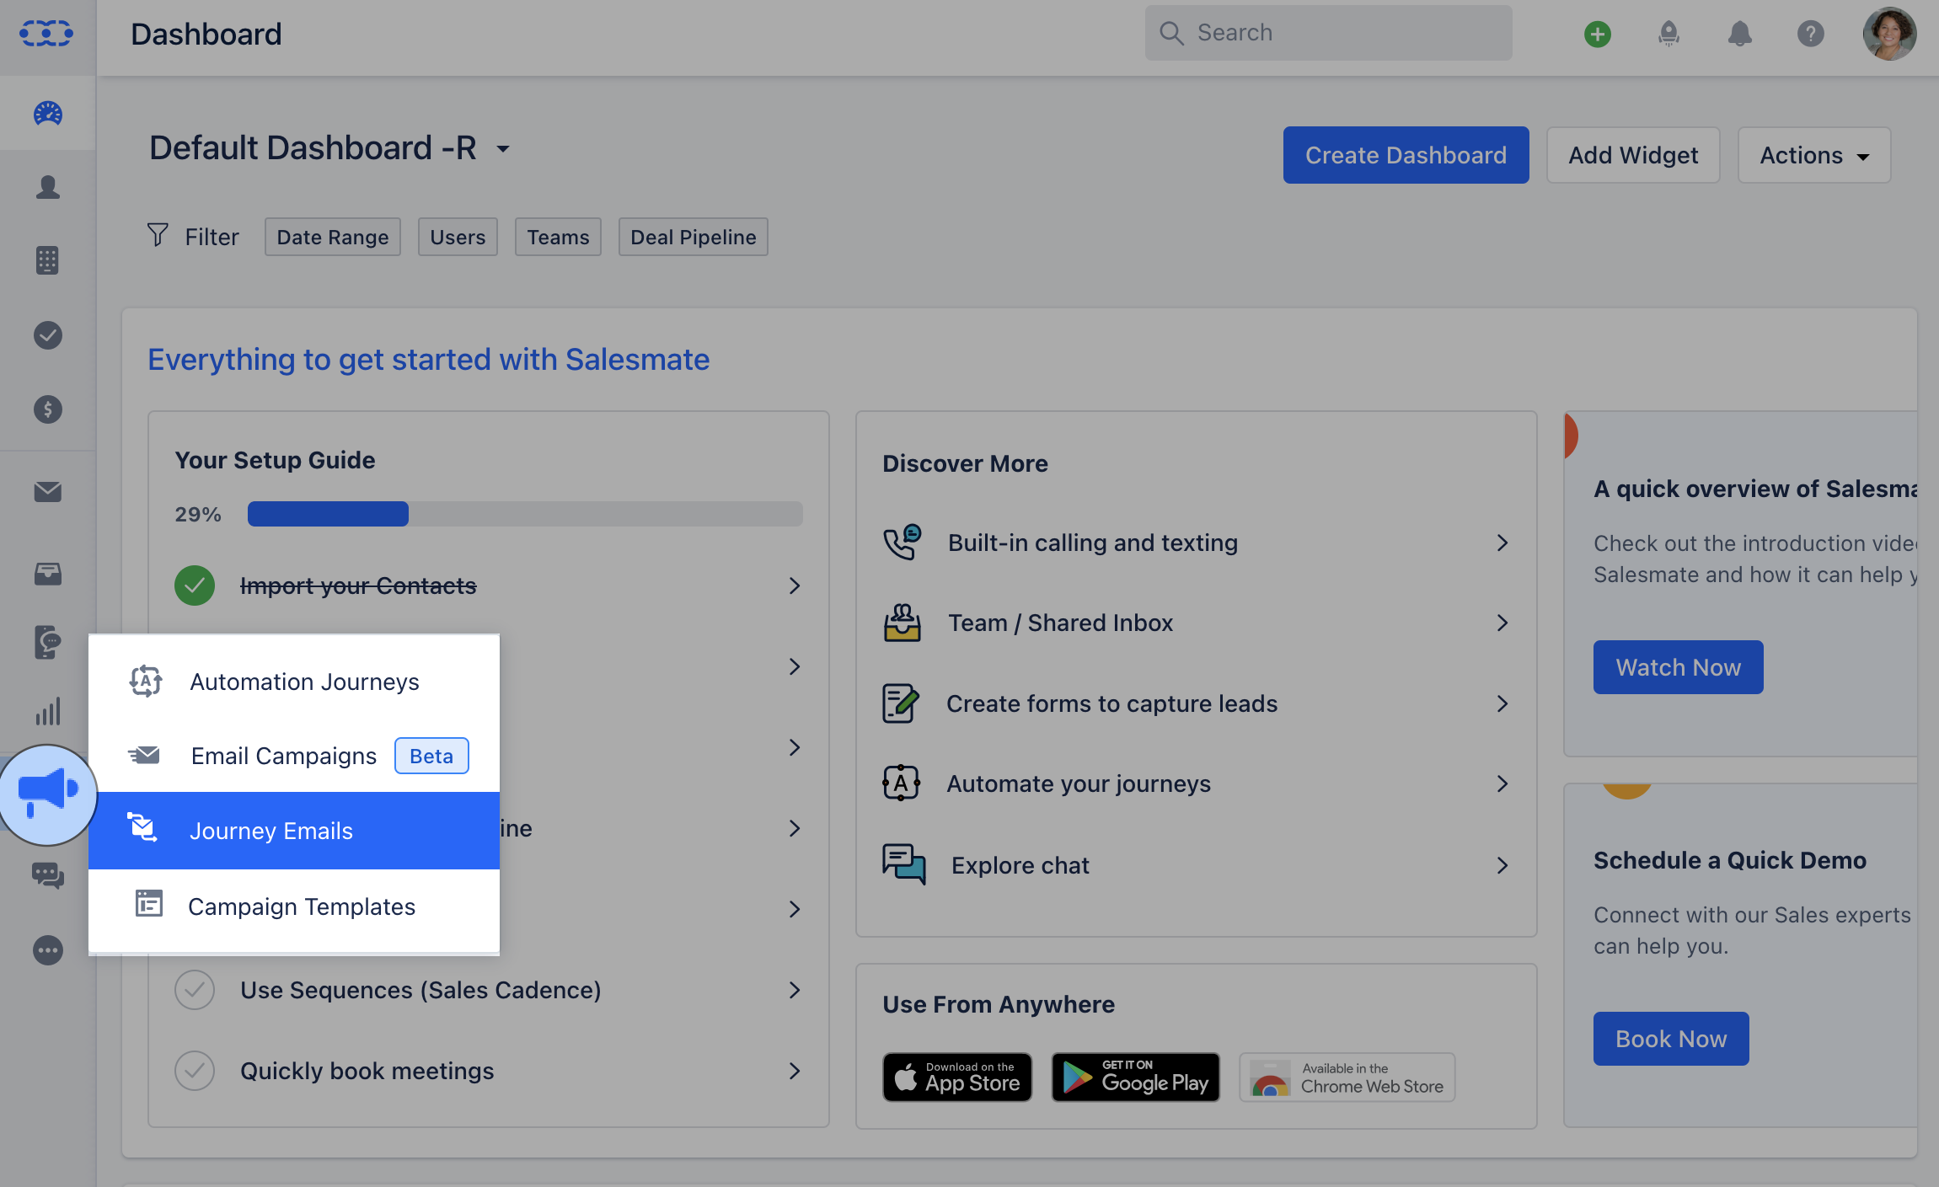This screenshot has width=1939, height=1187.
Task: Expand the Default Dashboard -R dropdown
Action: point(503,149)
